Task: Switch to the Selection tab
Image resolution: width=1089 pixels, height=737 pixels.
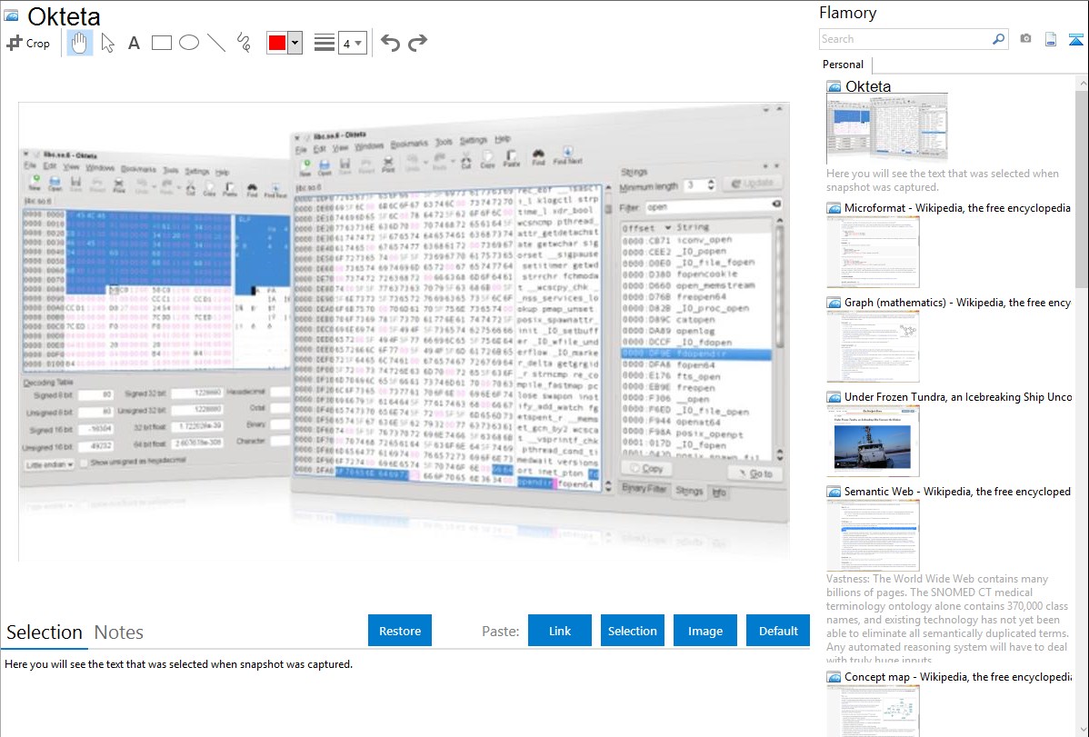Action: 45,632
